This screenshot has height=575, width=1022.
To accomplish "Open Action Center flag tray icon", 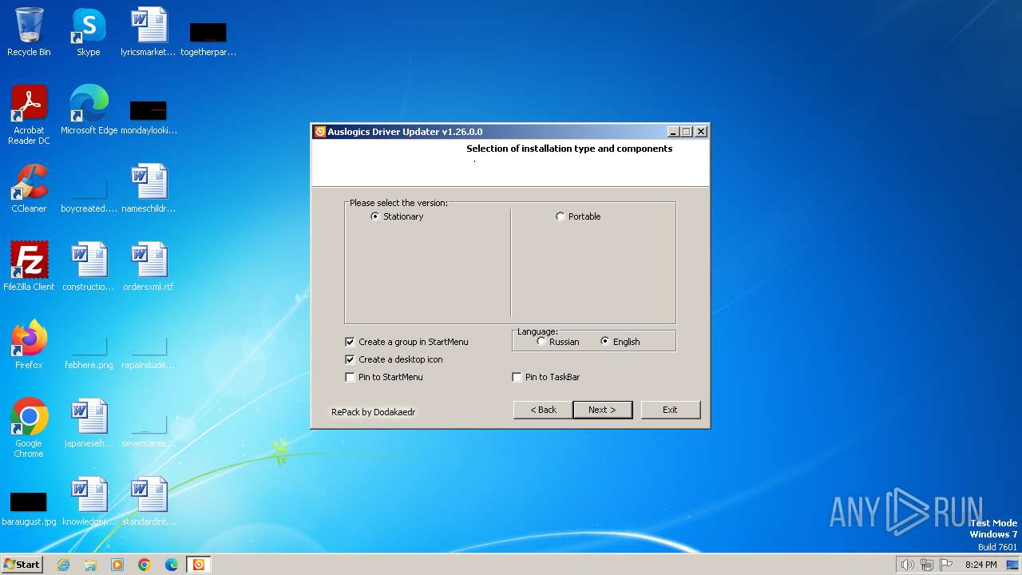I will click(946, 565).
